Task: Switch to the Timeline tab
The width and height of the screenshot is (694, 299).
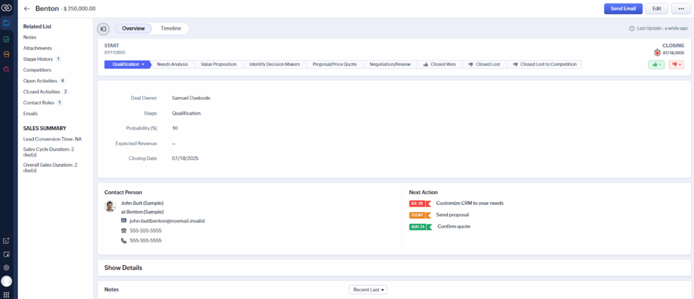Action: pyautogui.click(x=170, y=28)
